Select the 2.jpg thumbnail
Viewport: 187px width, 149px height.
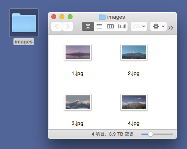click(134, 52)
